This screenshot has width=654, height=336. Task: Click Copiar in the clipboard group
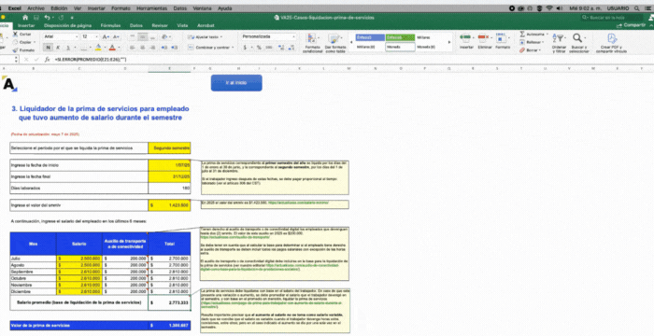[25, 42]
